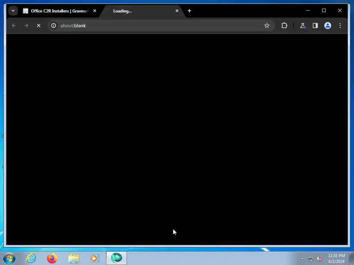
Task: Open the Extensions puzzle icon
Action: coord(284,26)
